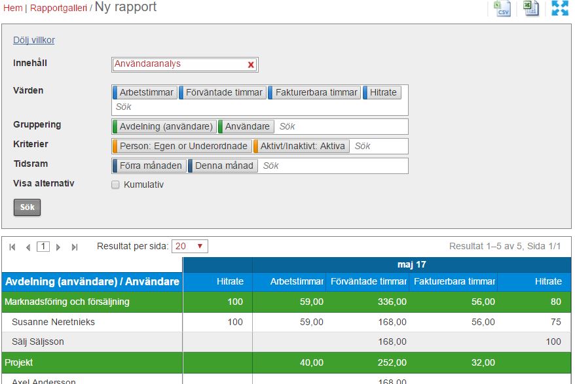Select Person: Egen or Underordnade criterion

click(182, 146)
